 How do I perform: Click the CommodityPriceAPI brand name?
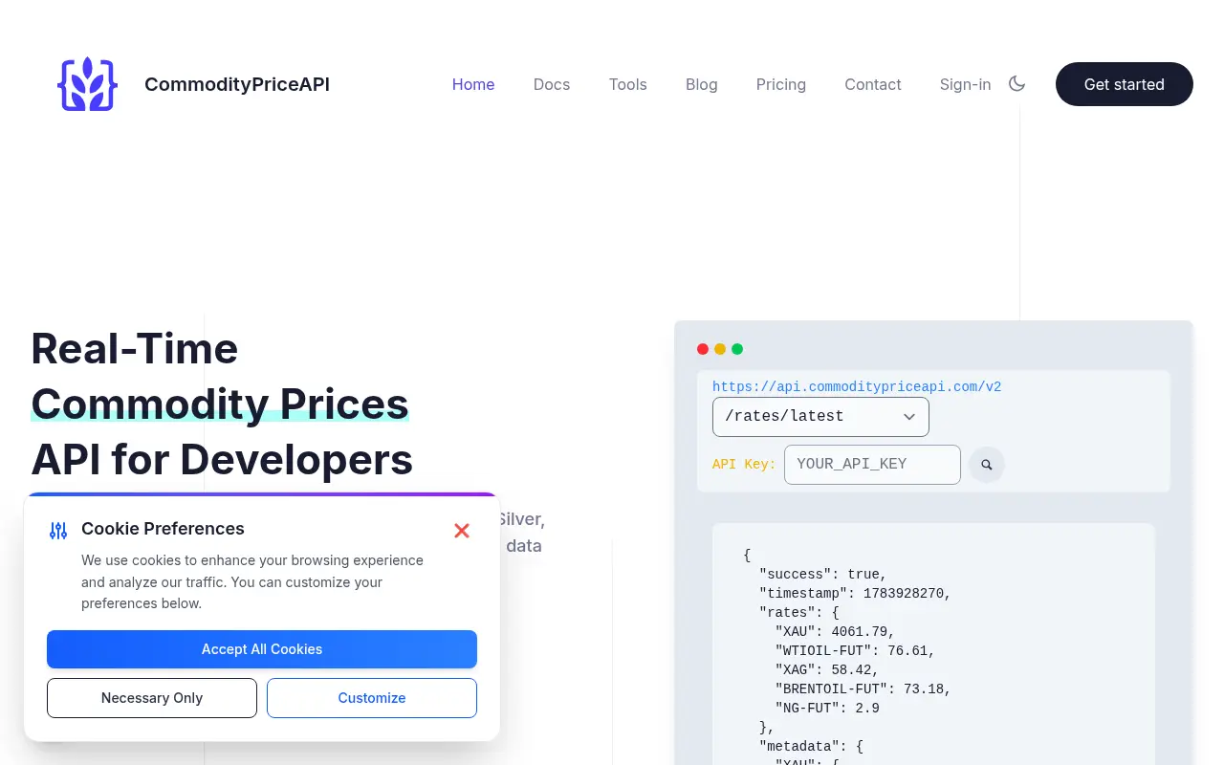pyautogui.click(x=237, y=84)
